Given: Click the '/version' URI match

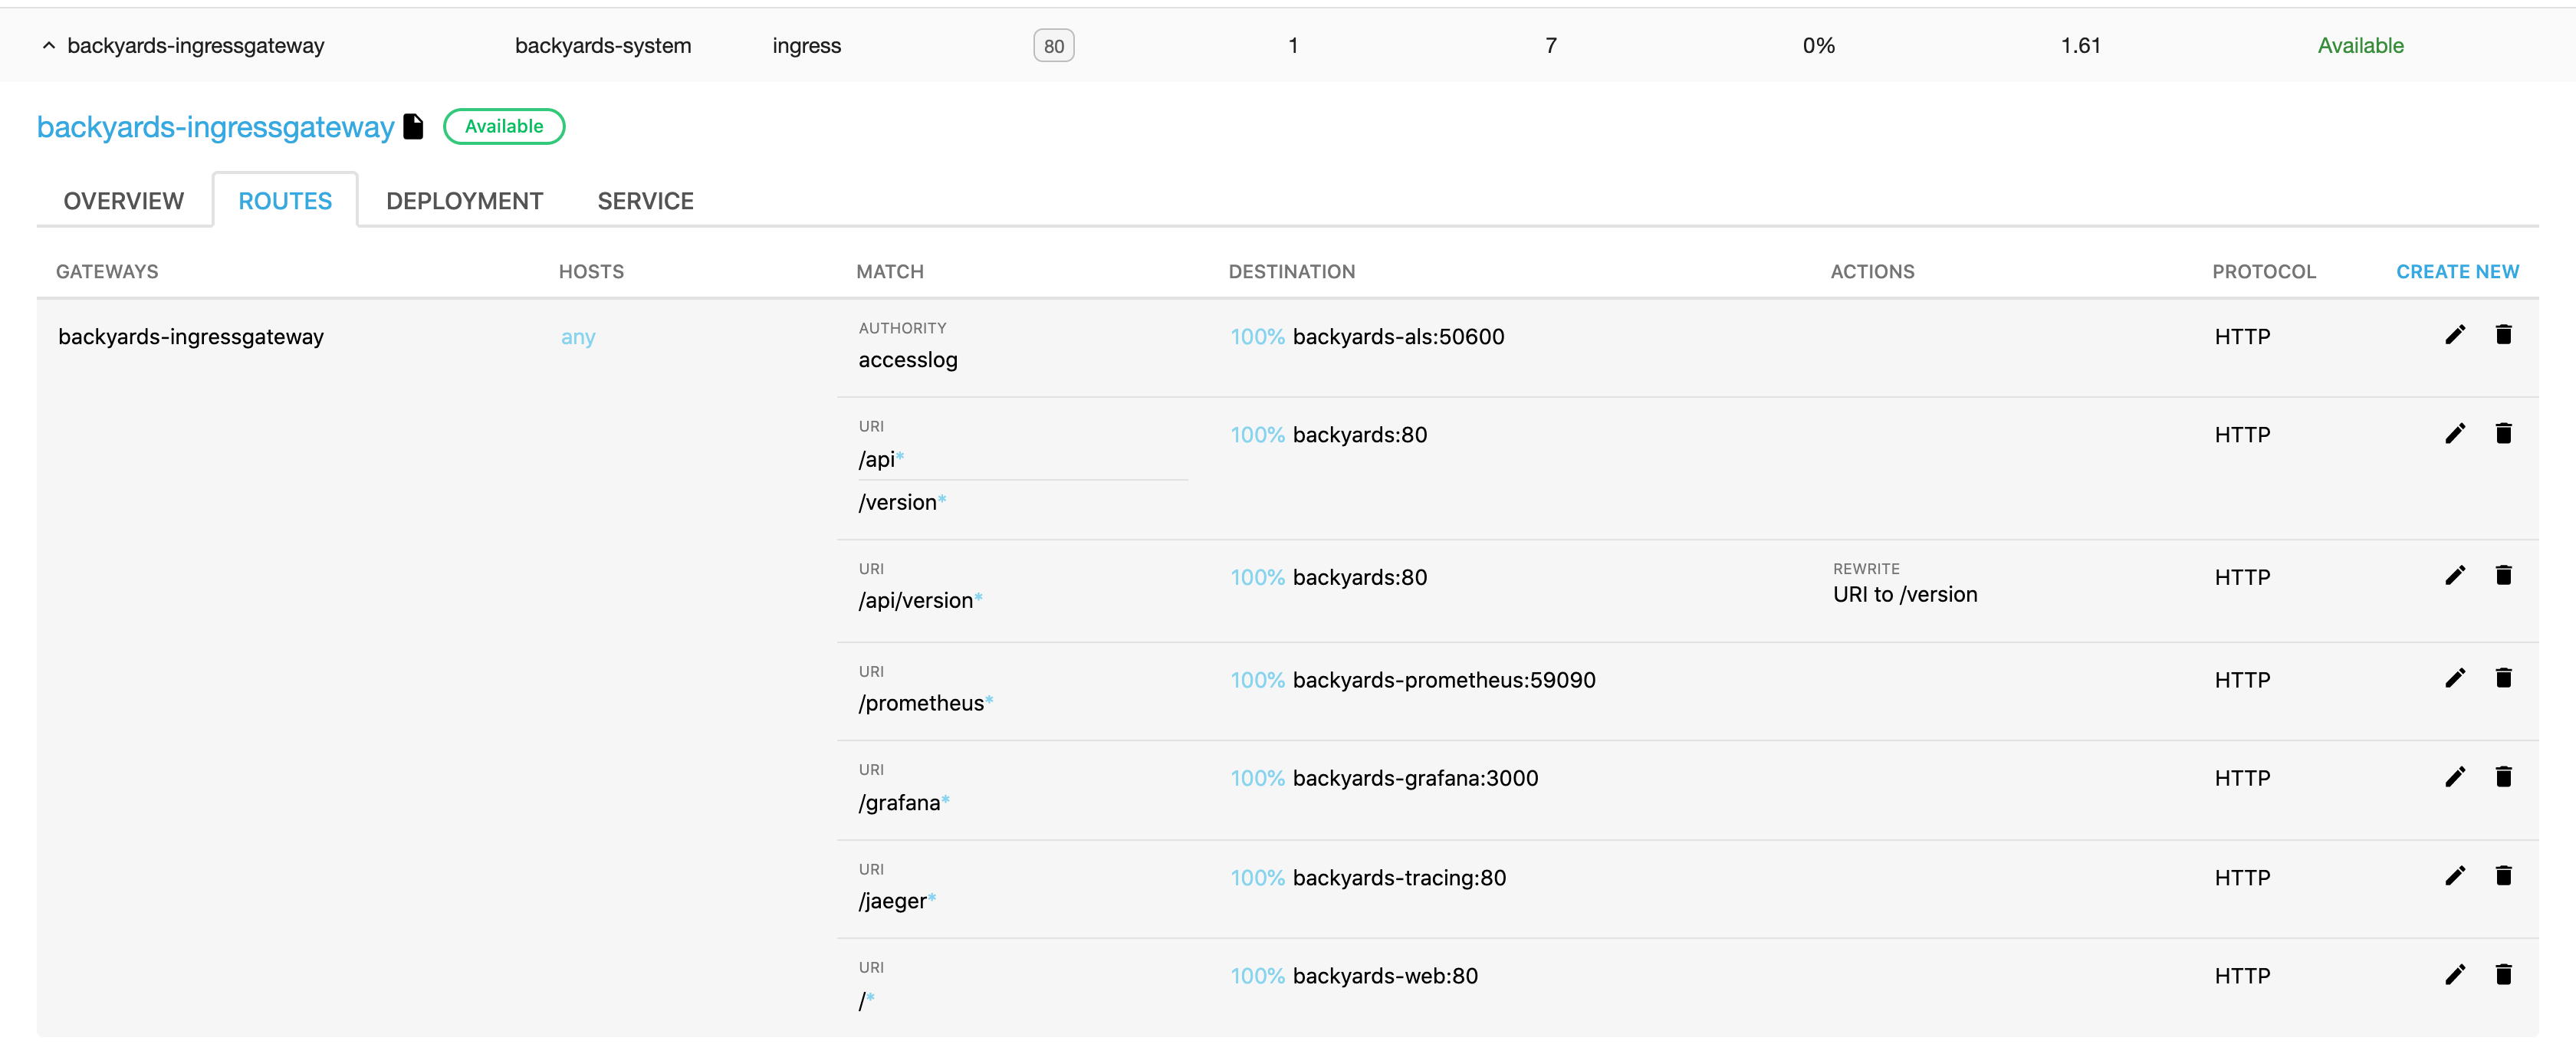Looking at the screenshot, I should coord(902,502).
